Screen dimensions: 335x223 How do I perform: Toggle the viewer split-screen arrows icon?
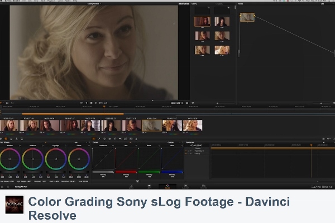pyautogui.click(x=7, y=103)
